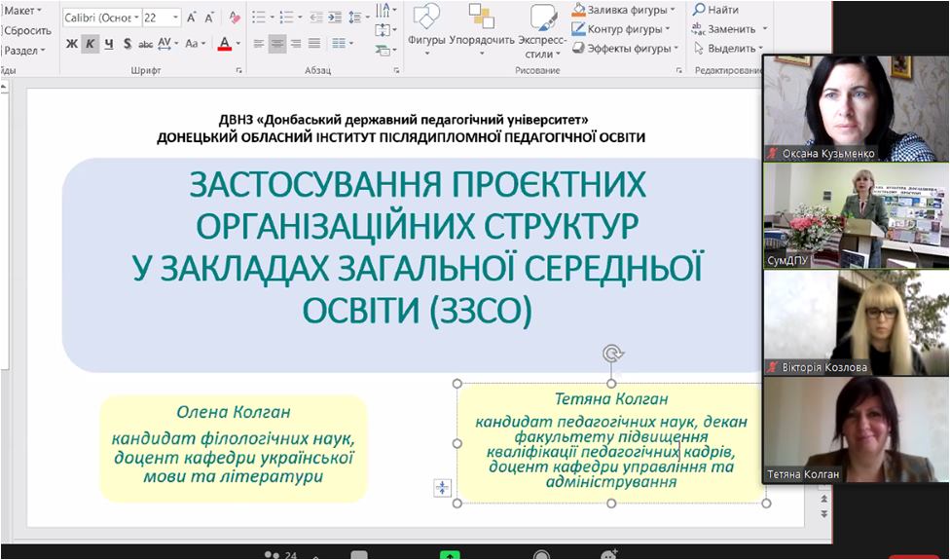Pick the red font color swatch
Screen dimensions: 950x560
[x=224, y=44]
